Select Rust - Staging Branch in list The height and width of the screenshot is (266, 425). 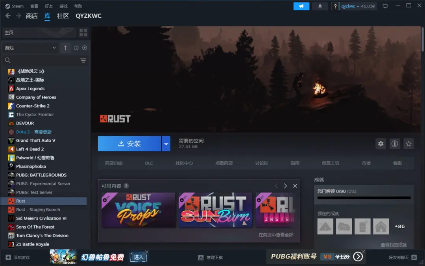(x=38, y=210)
